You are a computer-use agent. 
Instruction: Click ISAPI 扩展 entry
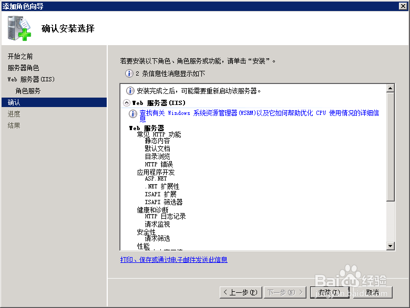[x=160, y=194]
